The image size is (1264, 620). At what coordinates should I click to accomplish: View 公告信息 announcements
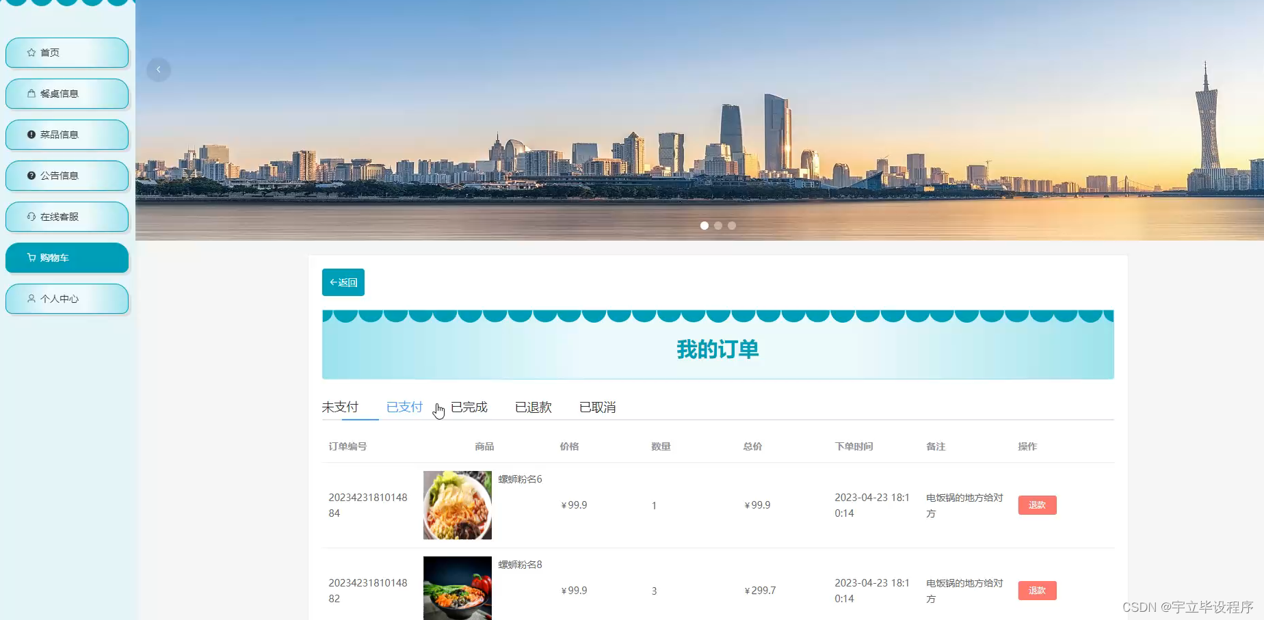coord(66,176)
